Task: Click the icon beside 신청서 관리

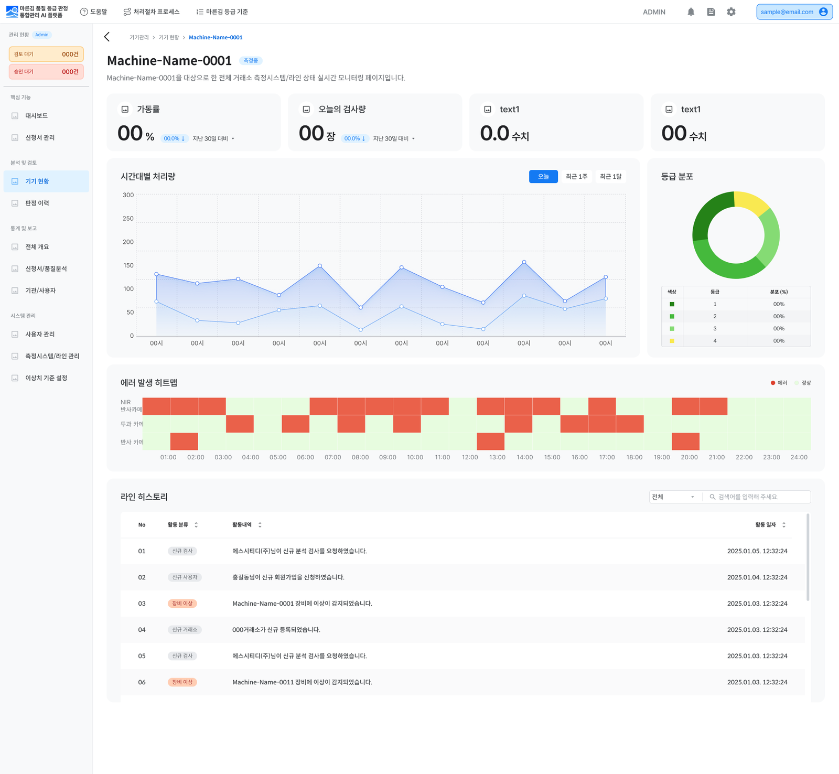Action: point(15,138)
